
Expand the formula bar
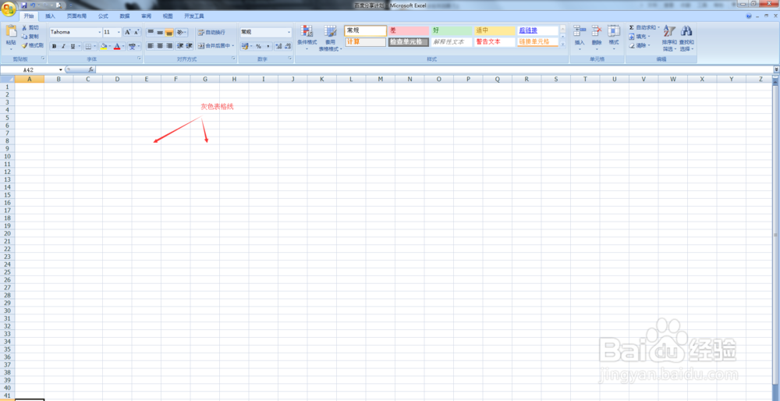click(776, 69)
